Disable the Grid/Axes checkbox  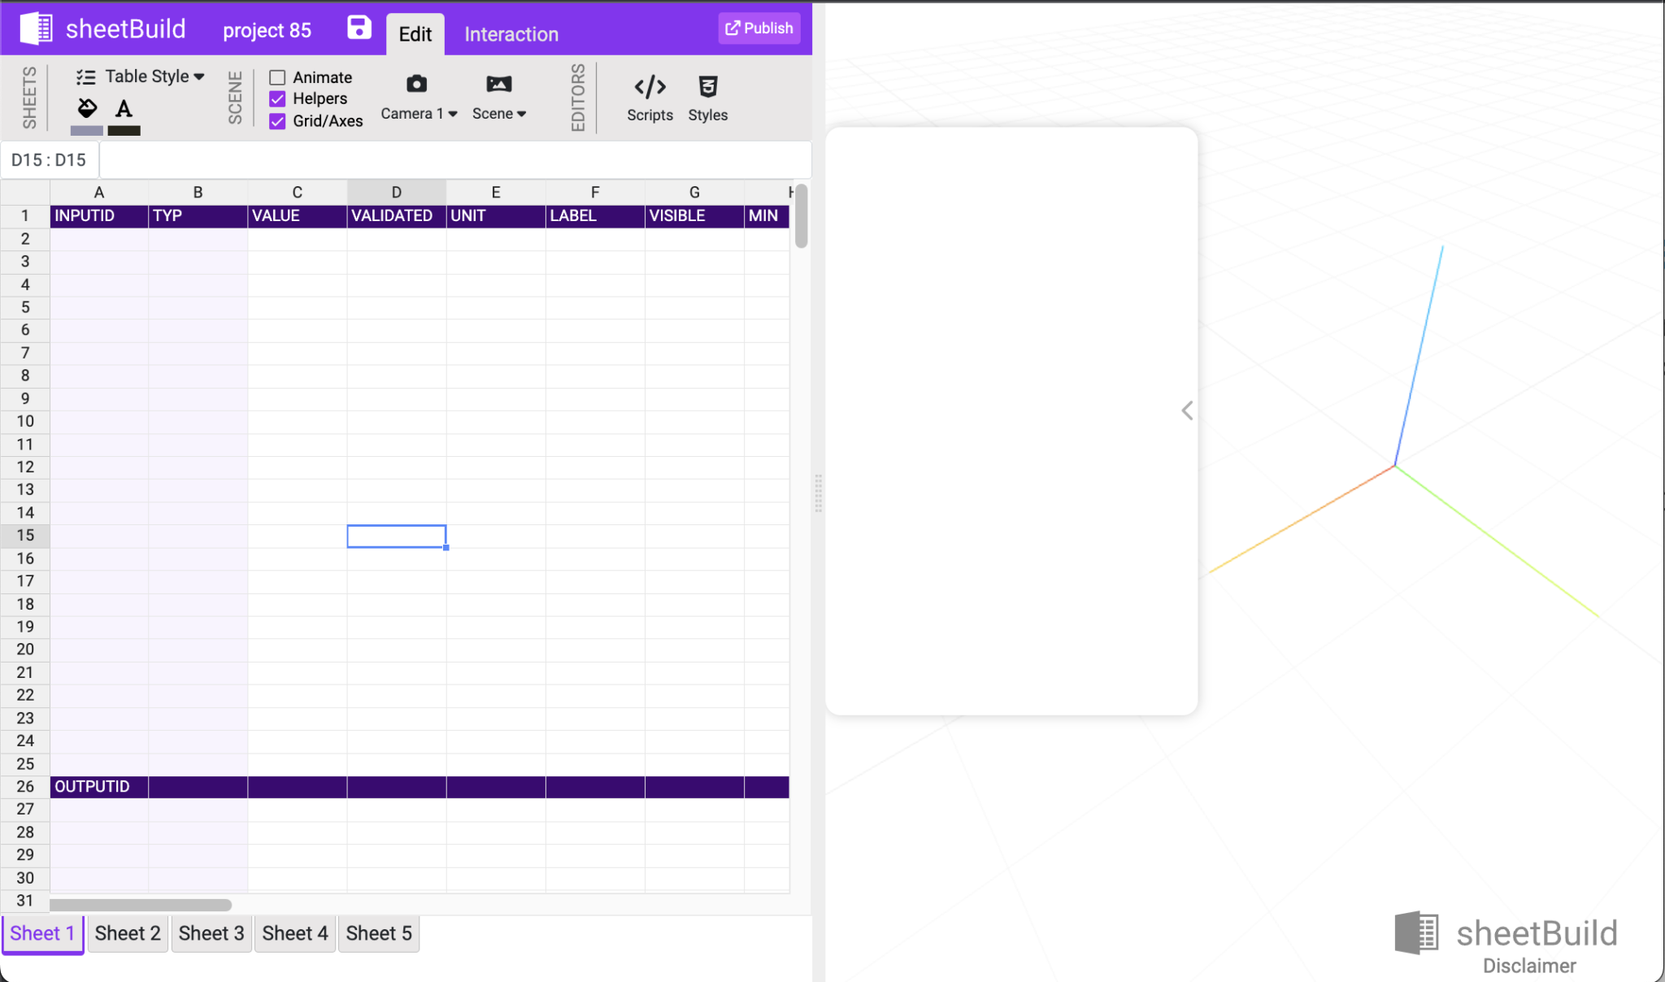[x=277, y=121]
